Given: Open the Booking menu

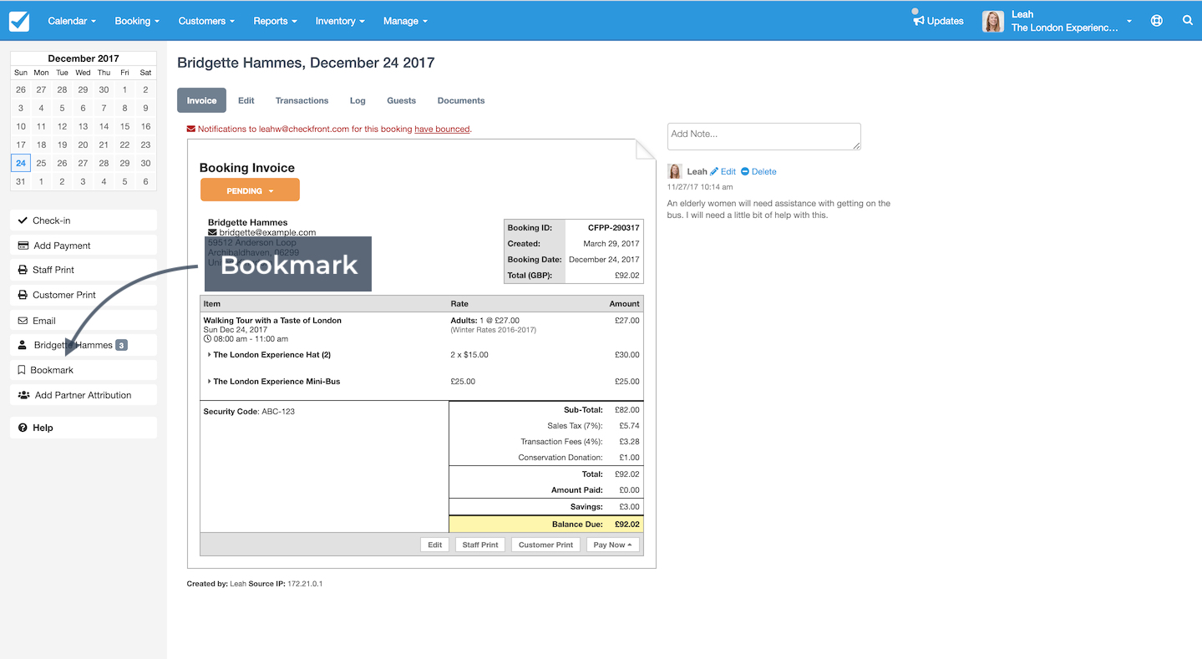Looking at the screenshot, I should [137, 21].
